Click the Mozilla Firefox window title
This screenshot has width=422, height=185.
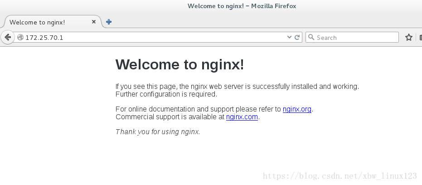pyautogui.click(x=242, y=6)
